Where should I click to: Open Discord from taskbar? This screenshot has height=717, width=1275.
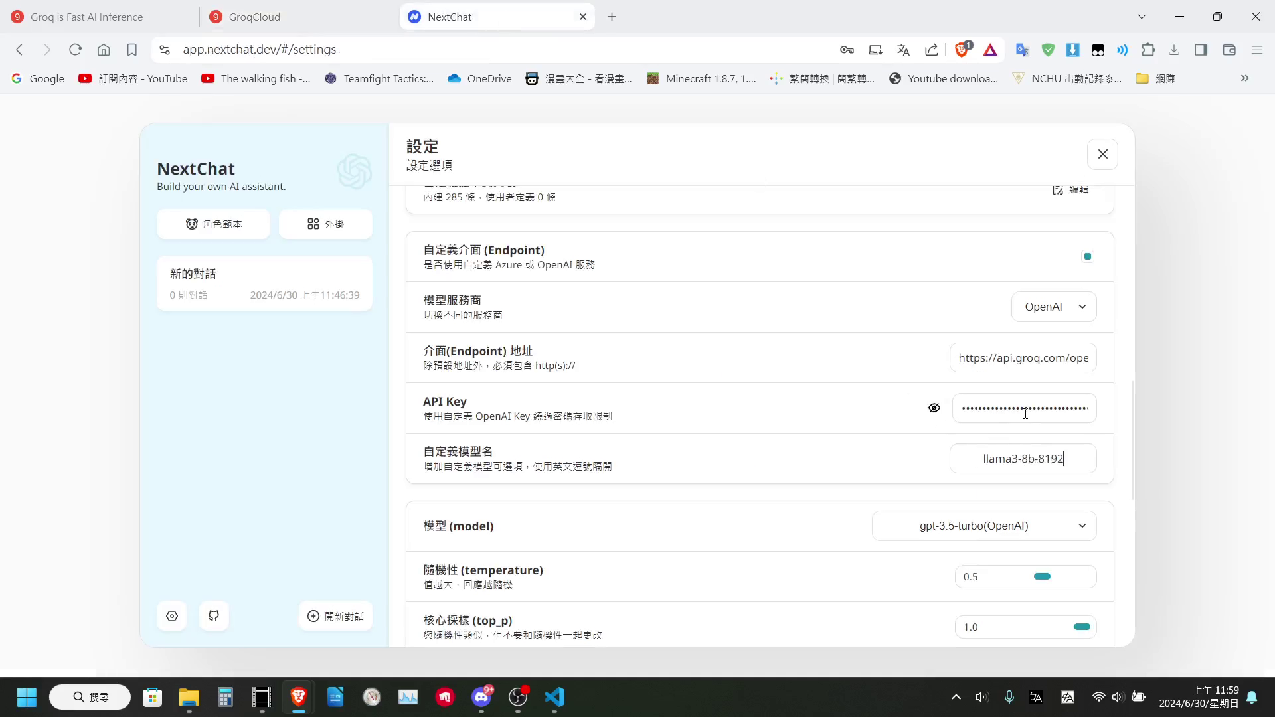[481, 697]
